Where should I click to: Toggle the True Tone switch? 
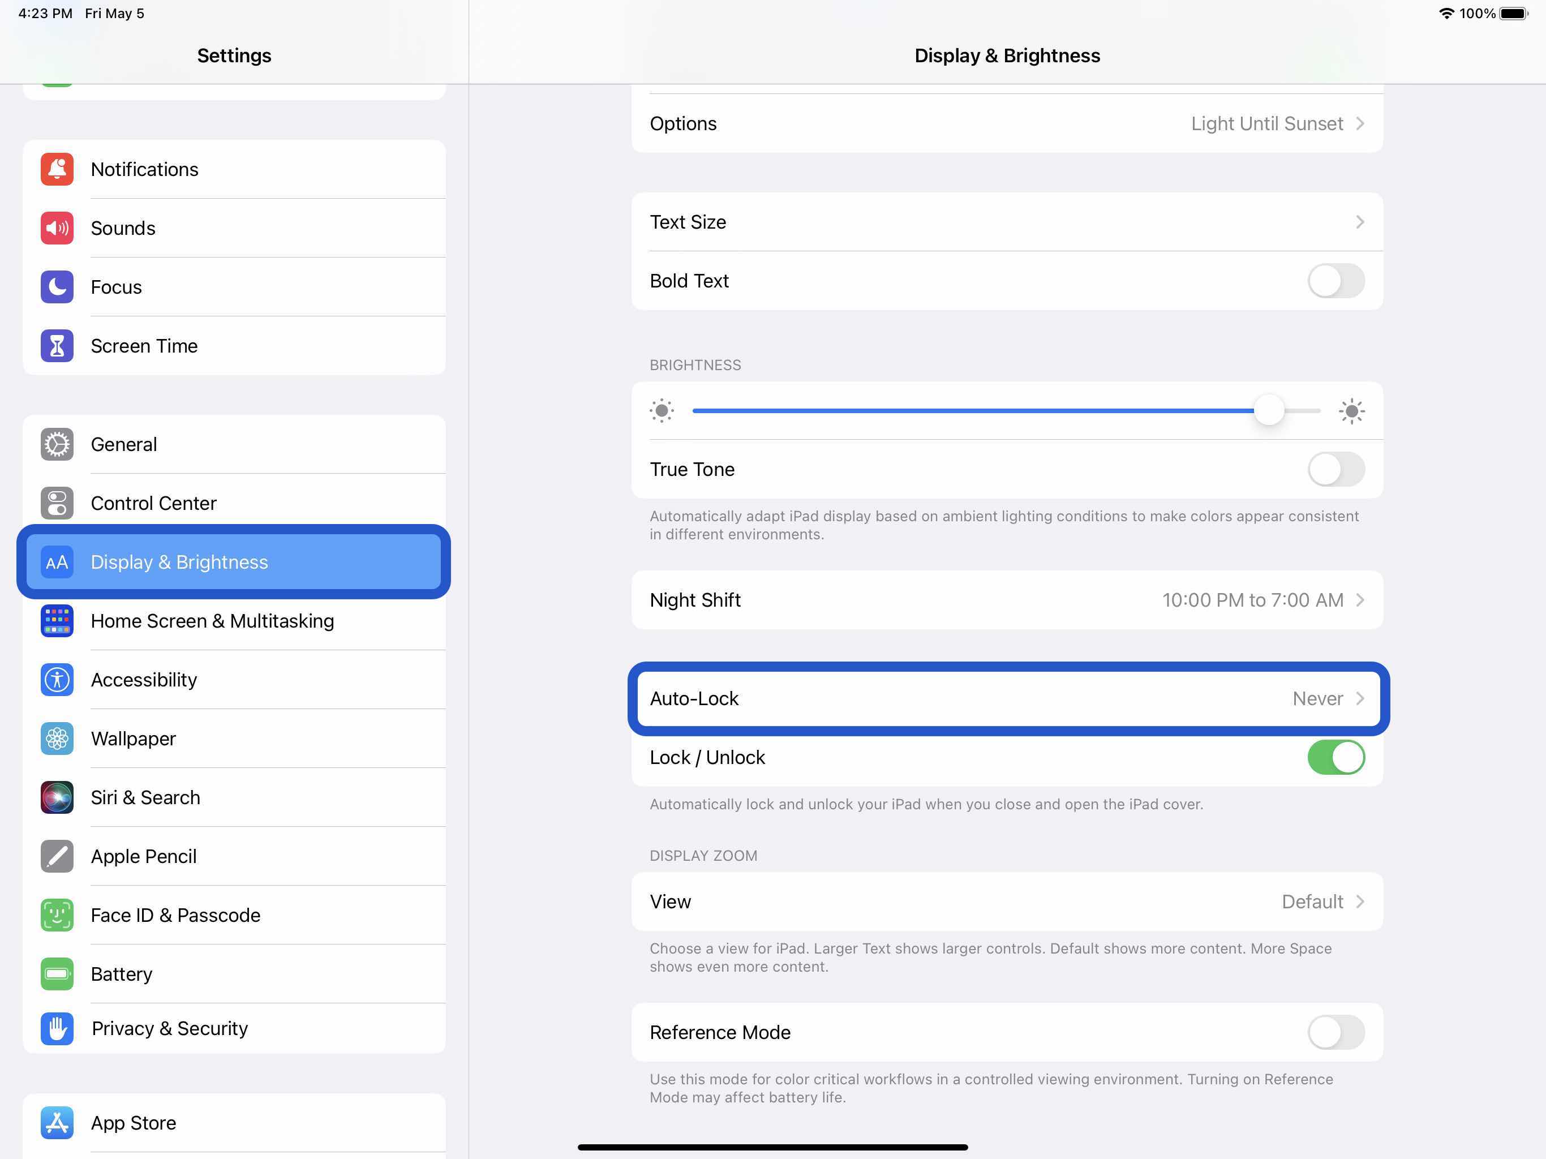pyautogui.click(x=1337, y=469)
